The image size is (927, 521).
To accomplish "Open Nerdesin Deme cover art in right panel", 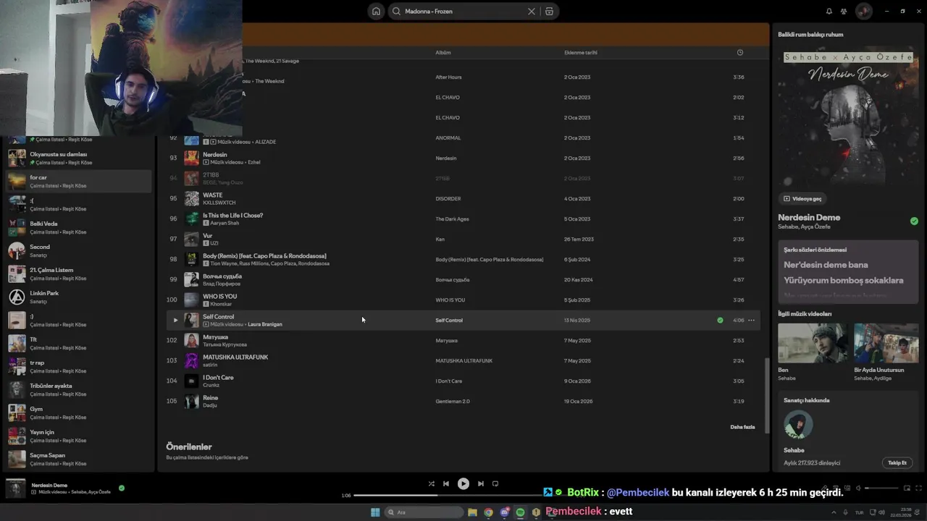I will tap(847, 116).
